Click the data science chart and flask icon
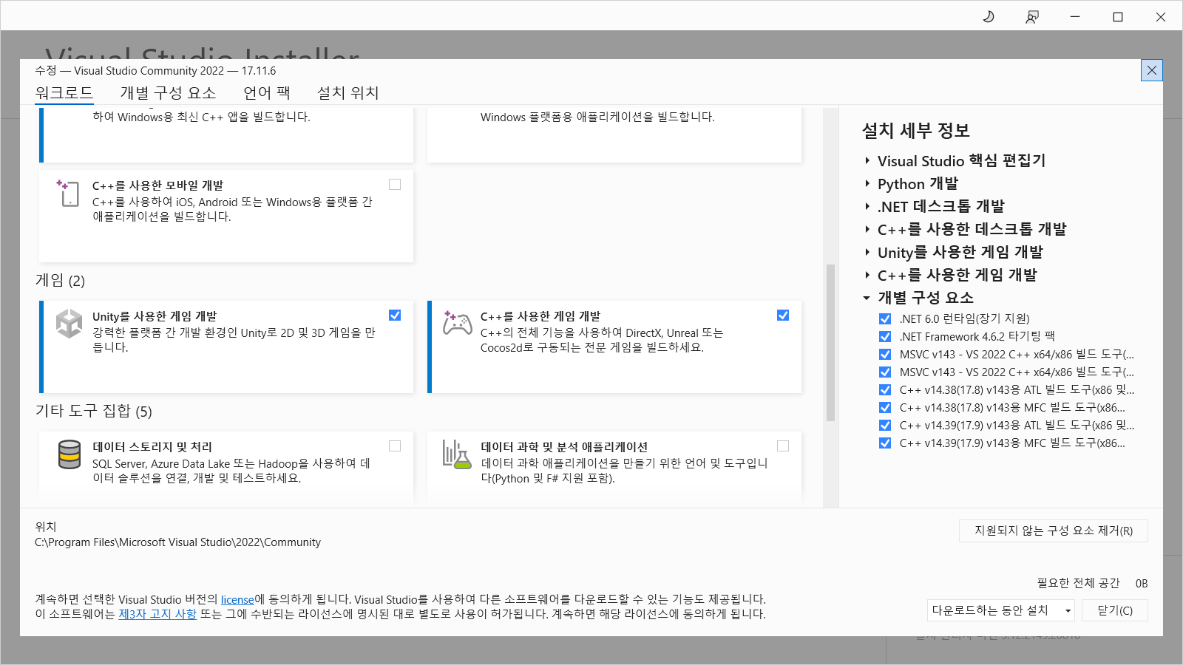This screenshot has height=665, width=1183. click(457, 454)
